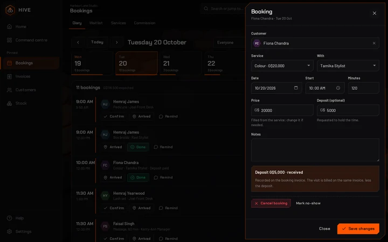Click the Start time field
The height and width of the screenshot is (242, 388).
(x=325, y=88)
